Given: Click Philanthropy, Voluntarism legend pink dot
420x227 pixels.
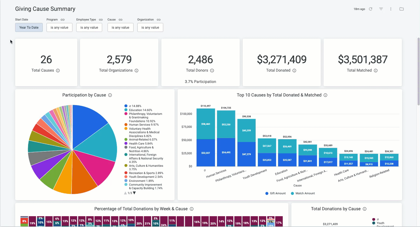Looking at the screenshot, I should coord(126,114).
